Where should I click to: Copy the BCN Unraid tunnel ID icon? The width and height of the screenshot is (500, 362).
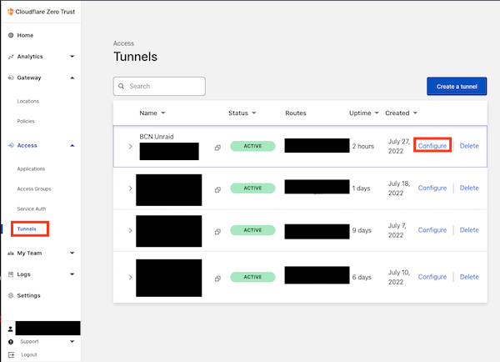[217, 147]
